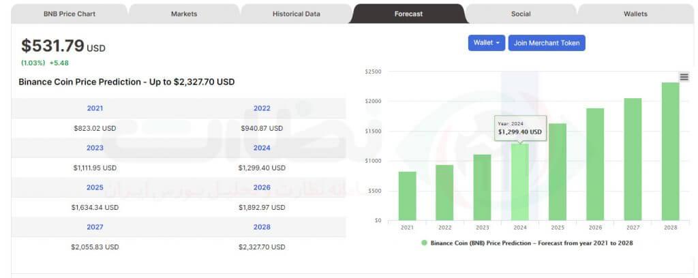Click the 2021 bar in chart
The image size is (698, 278).
[x=408, y=196]
